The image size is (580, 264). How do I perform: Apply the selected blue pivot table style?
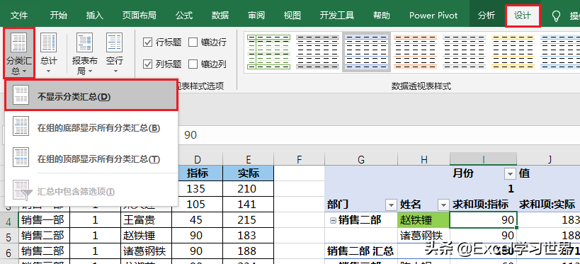click(367, 52)
